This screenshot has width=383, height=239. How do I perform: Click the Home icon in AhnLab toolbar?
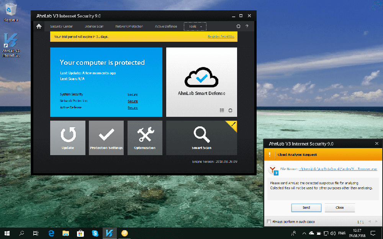click(39, 26)
